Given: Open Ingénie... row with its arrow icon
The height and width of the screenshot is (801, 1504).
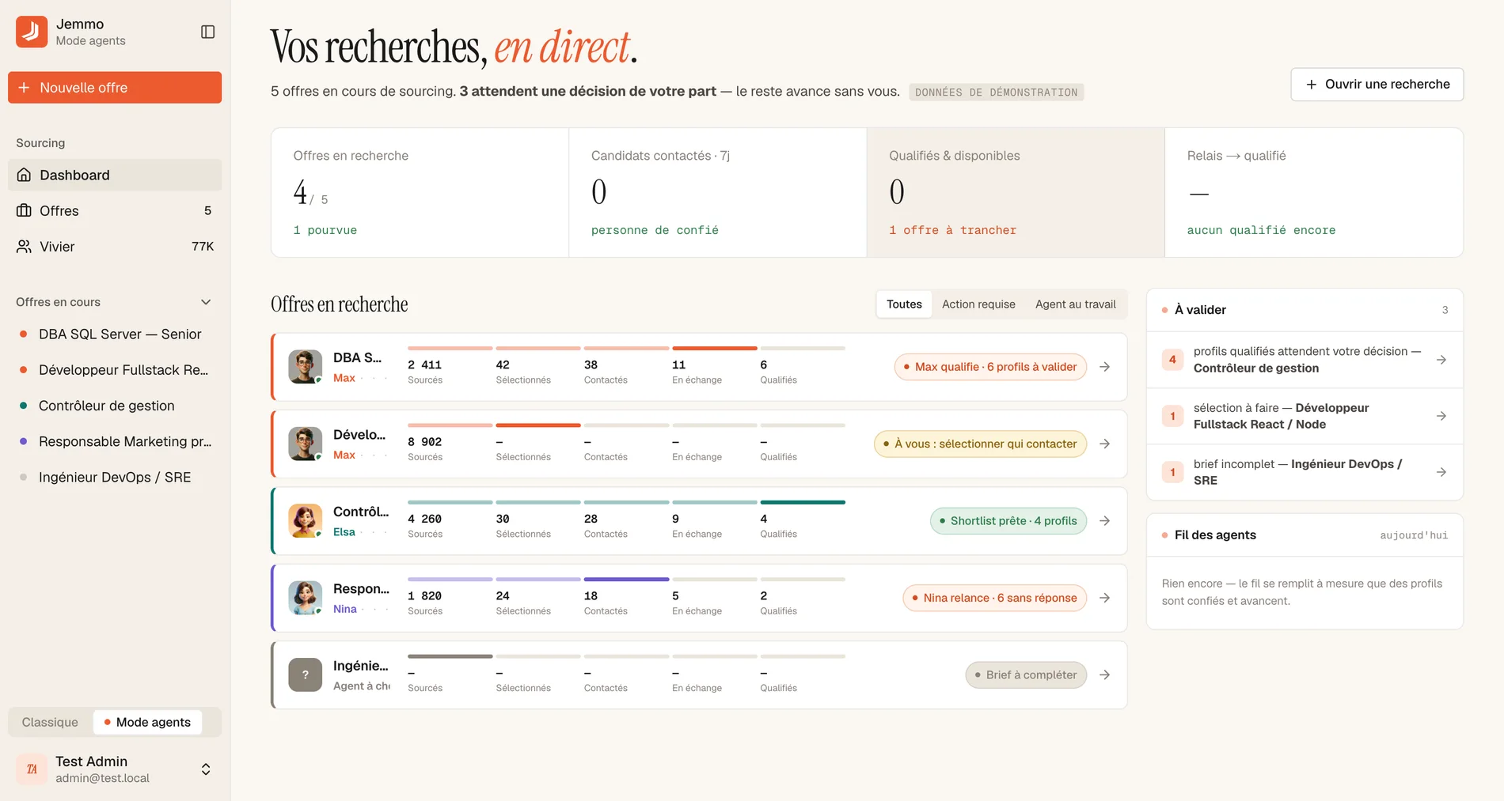Looking at the screenshot, I should point(1105,675).
